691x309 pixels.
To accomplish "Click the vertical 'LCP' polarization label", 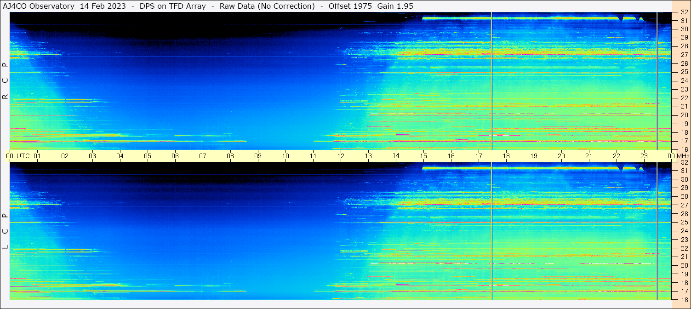I will pos(5,231).
